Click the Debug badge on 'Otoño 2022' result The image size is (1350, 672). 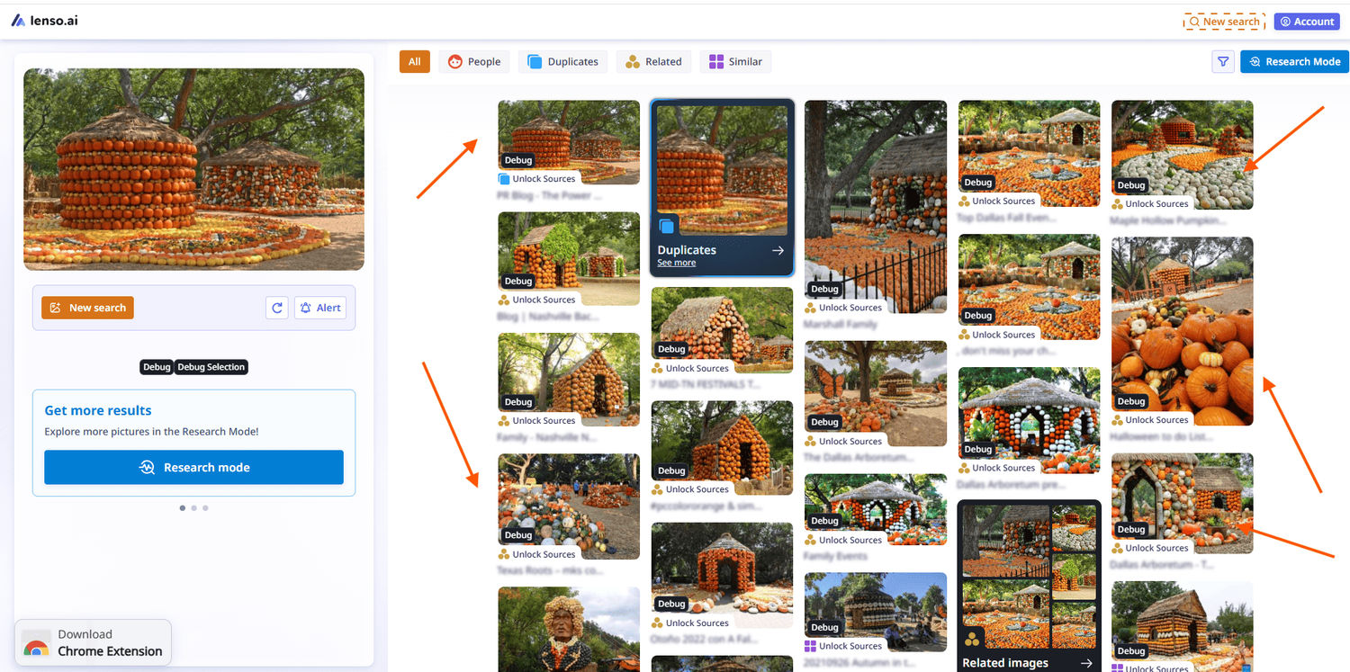pos(671,604)
